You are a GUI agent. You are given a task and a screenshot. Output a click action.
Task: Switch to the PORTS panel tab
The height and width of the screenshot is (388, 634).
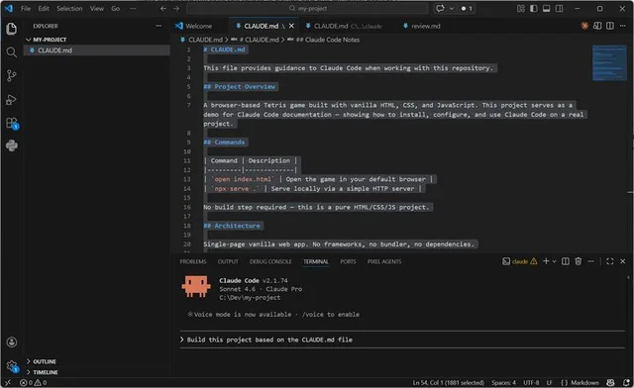(x=348, y=261)
